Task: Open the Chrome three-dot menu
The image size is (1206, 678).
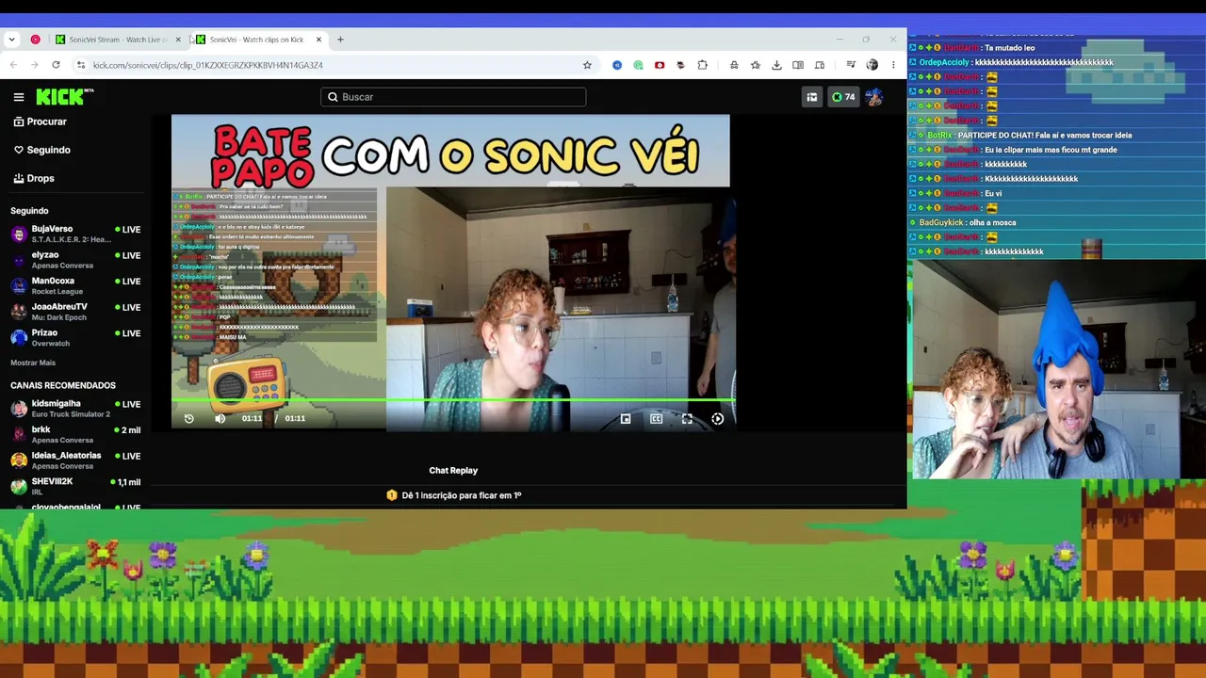Action: (x=893, y=65)
